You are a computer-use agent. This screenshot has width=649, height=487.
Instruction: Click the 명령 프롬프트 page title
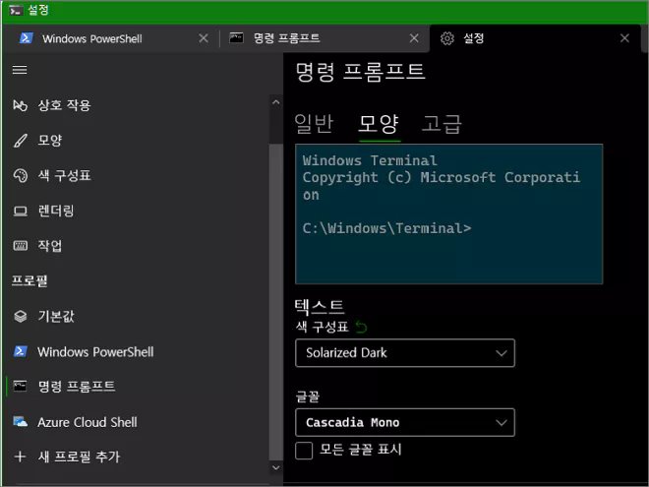360,71
